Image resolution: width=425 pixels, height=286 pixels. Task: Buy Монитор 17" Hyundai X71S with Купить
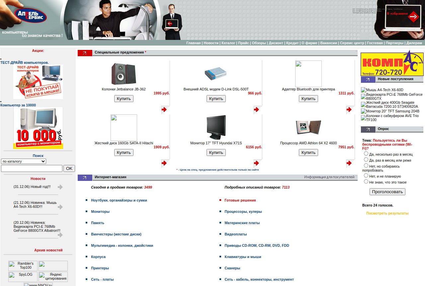216,152
